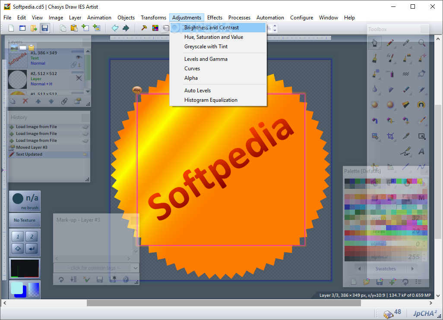
Task: Paste from clipboard toolbar icon
Action: coord(74,28)
